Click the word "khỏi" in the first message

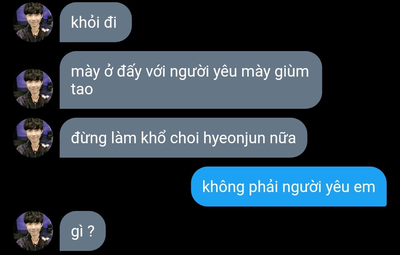click(85, 22)
